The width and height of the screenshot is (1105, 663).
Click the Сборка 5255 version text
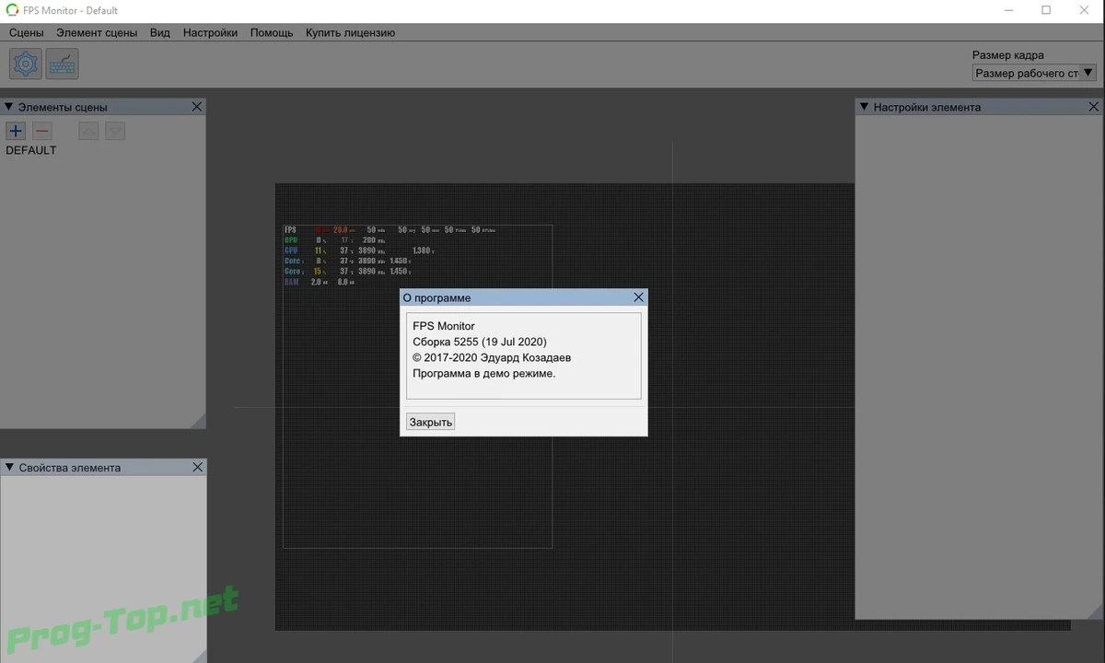pos(480,342)
